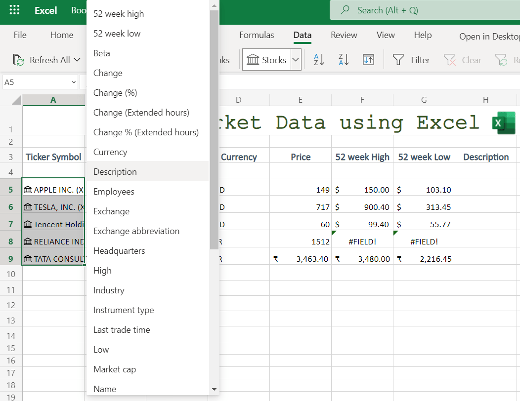Click the Sort A to Z icon
This screenshot has height=401, width=520.
[318, 59]
